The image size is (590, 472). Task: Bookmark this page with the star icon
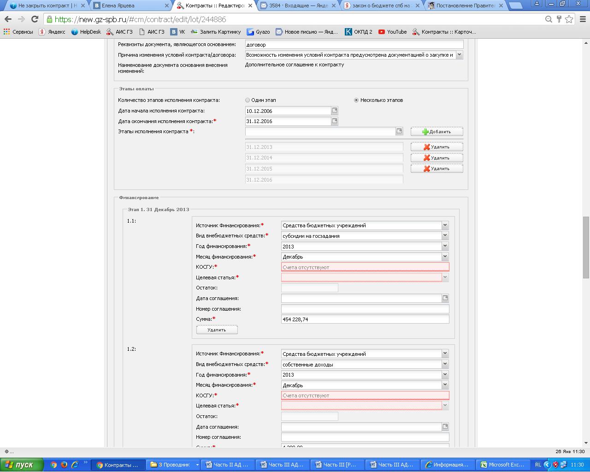(x=569, y=19)
